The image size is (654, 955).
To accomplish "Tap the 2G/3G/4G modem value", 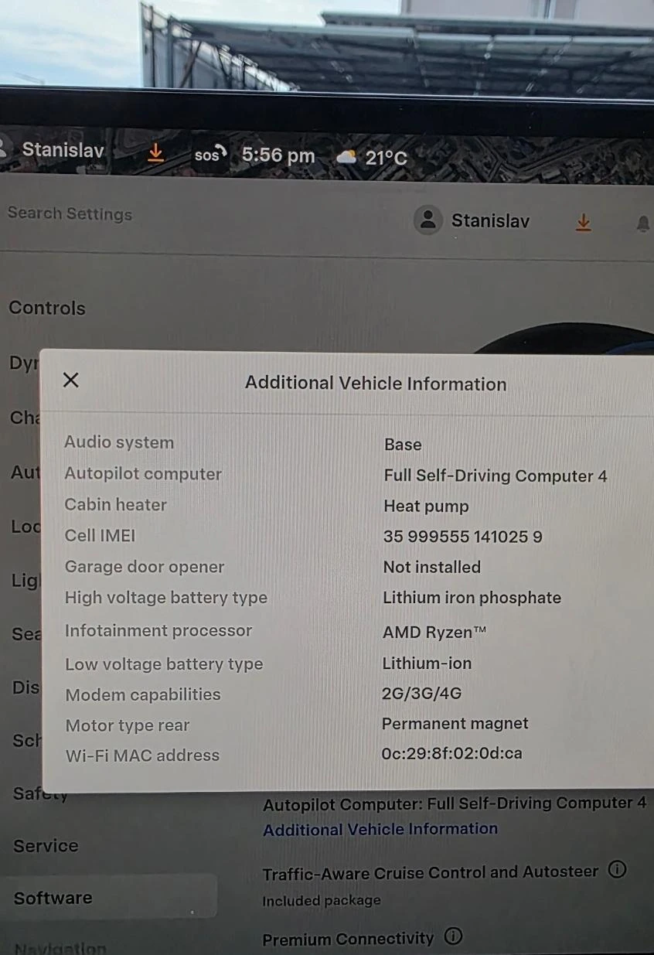I will [x=421, y=694].
